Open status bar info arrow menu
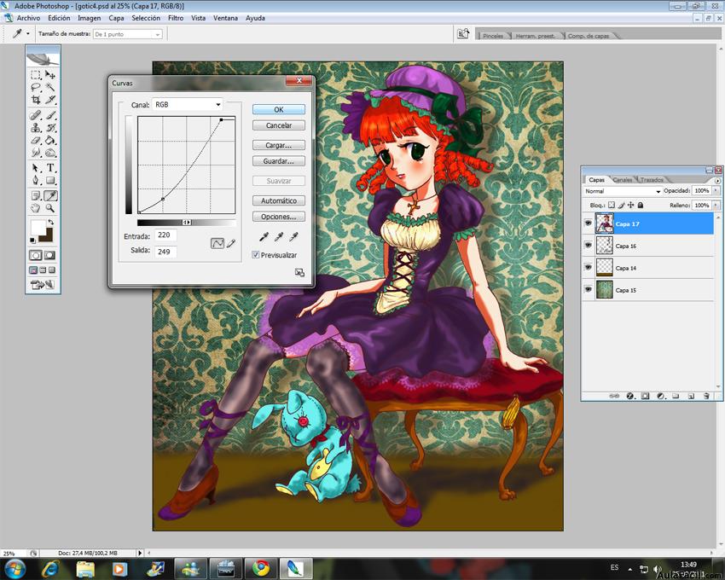 pos(140,553)
